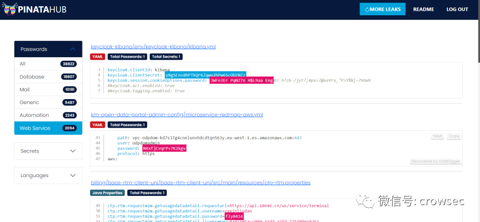
Task: Open the keycloak-kibana kibana.yml file link
Action: click(x=153, y=46)
